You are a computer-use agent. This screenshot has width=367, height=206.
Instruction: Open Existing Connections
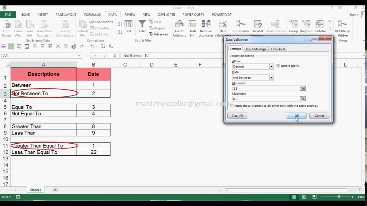[x=65, y=29]
